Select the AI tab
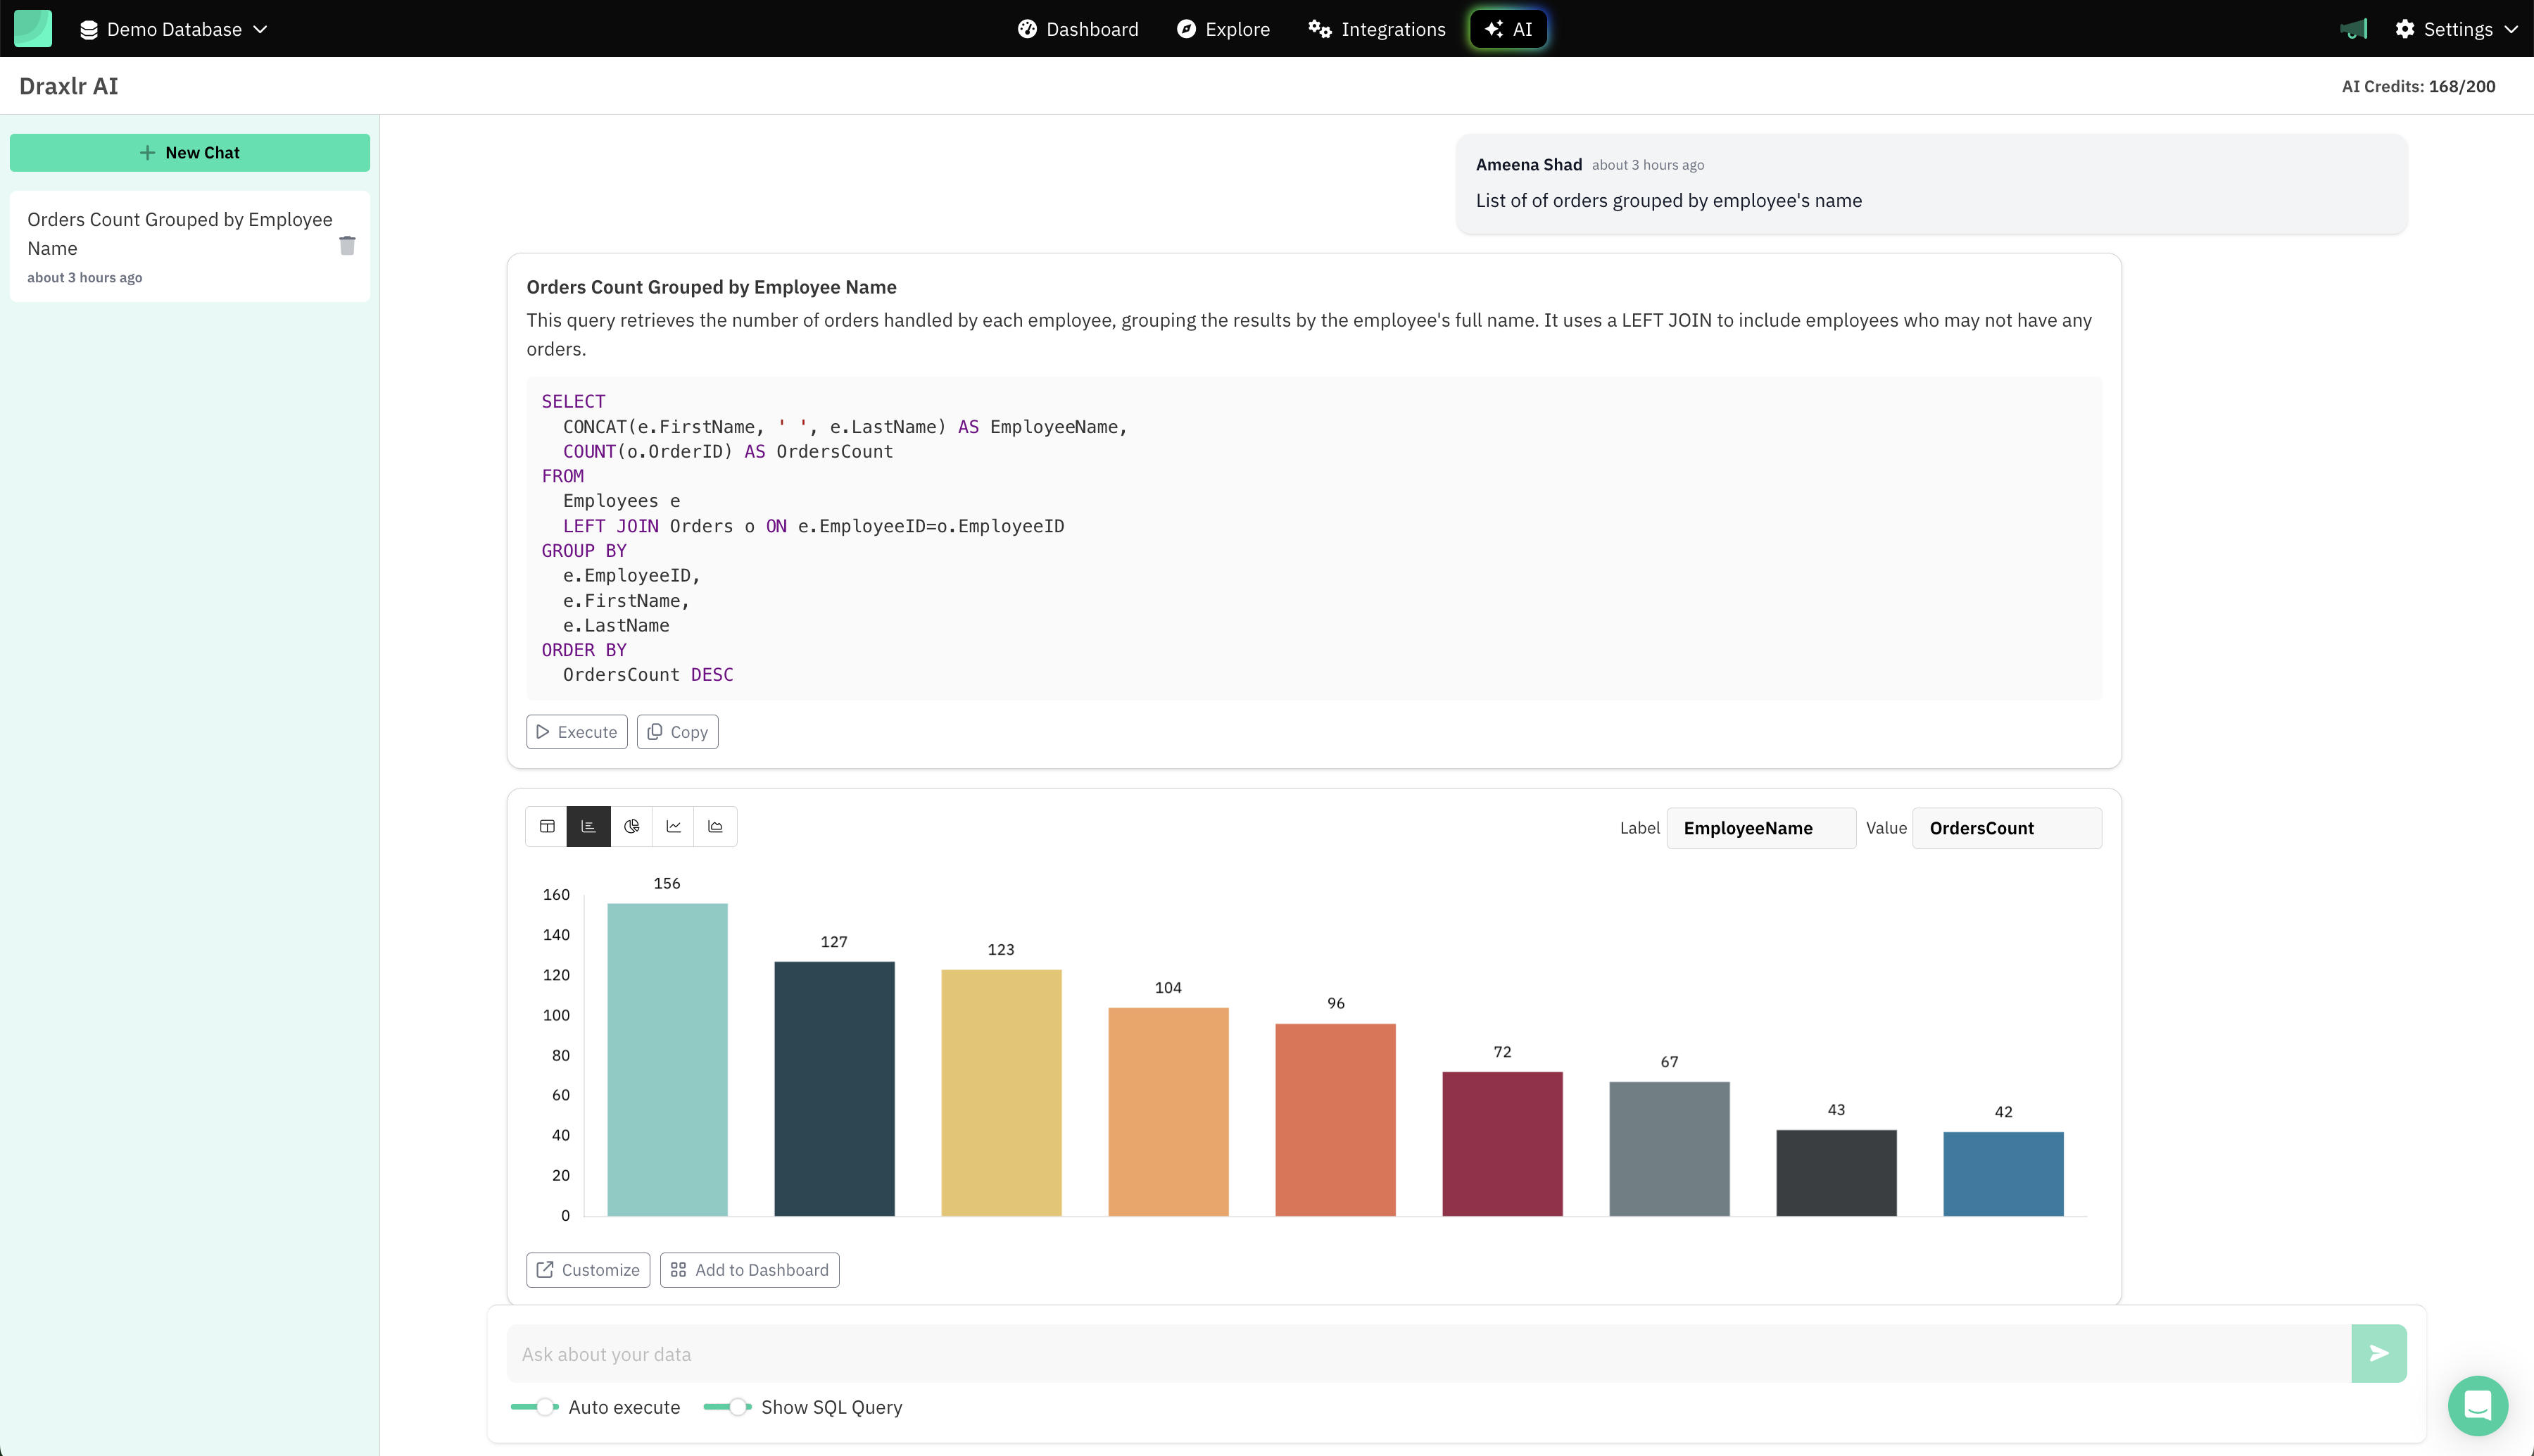 [1508, 29]
